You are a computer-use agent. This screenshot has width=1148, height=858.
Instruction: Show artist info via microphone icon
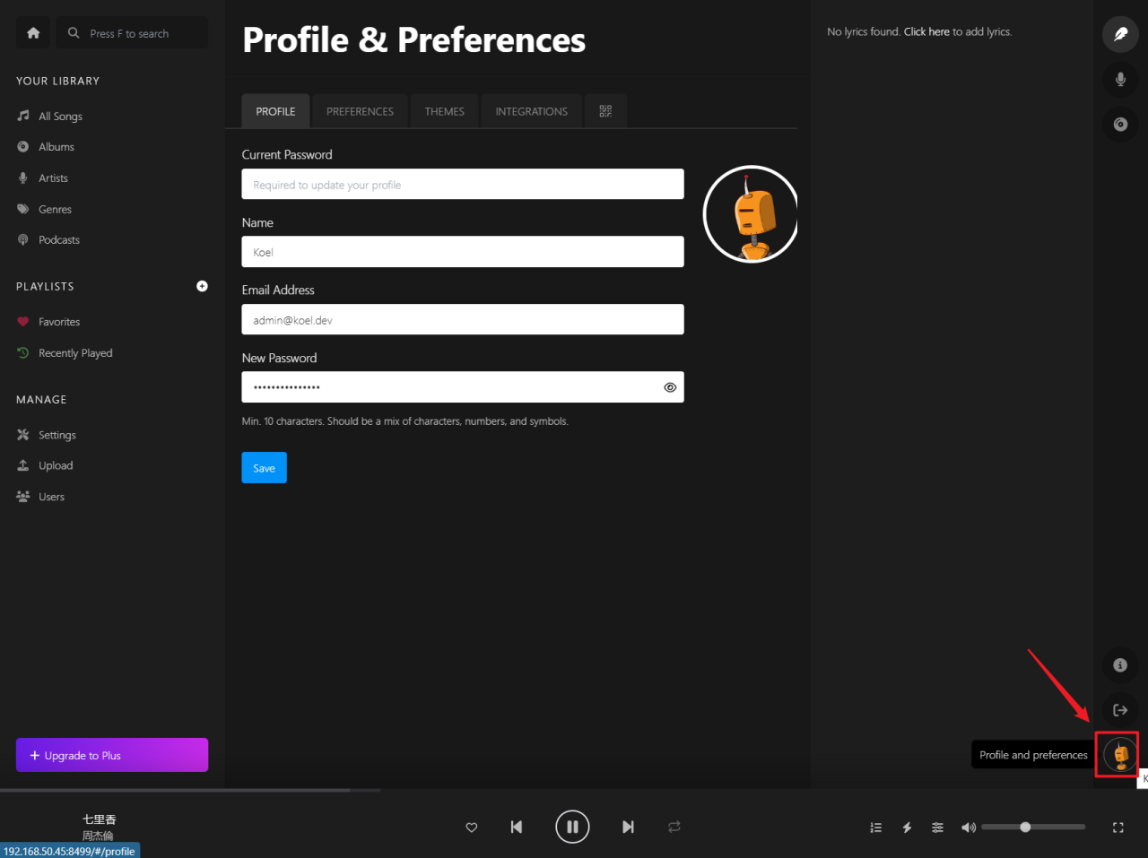(x=1120, y=79)
